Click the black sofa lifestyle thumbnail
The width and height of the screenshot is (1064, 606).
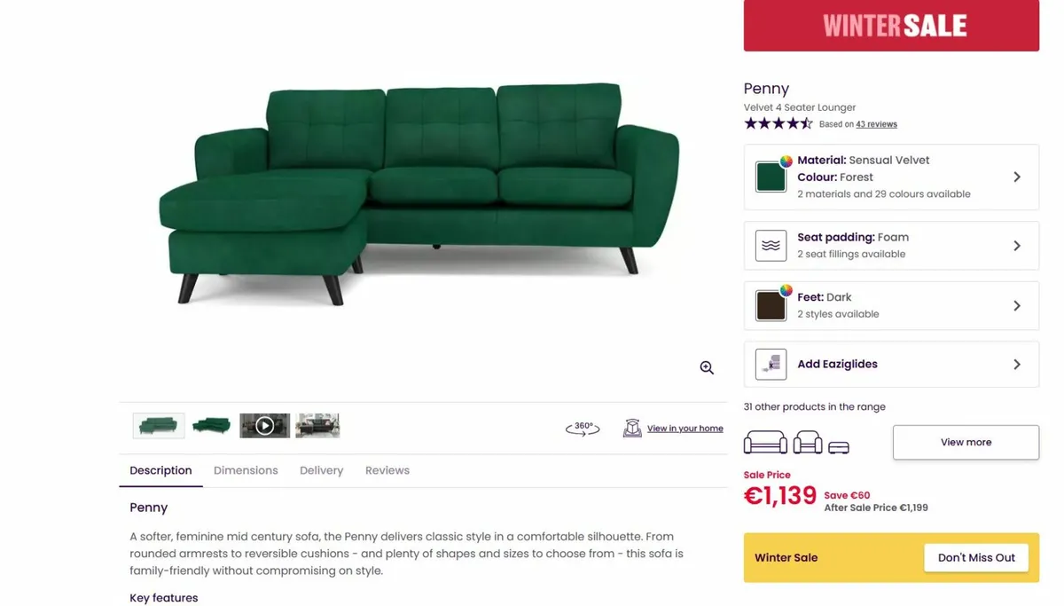coord(317,425)
